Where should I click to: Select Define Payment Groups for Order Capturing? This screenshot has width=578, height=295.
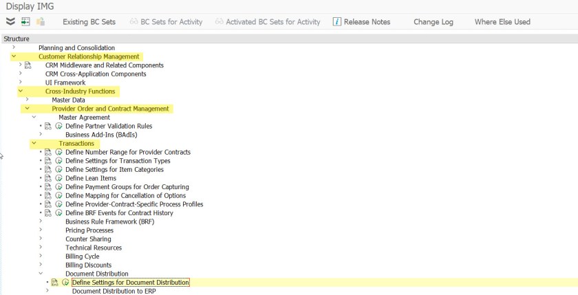coord(127,187)
